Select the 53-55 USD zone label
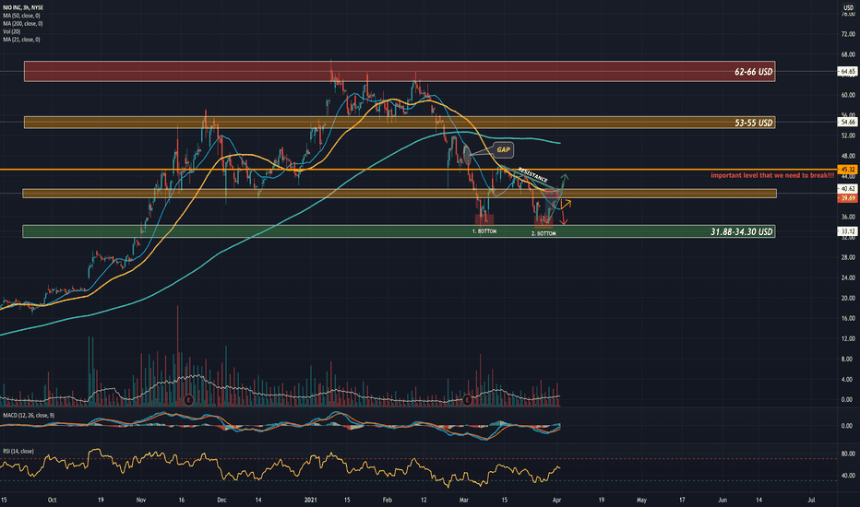 [x=754, y=123]
